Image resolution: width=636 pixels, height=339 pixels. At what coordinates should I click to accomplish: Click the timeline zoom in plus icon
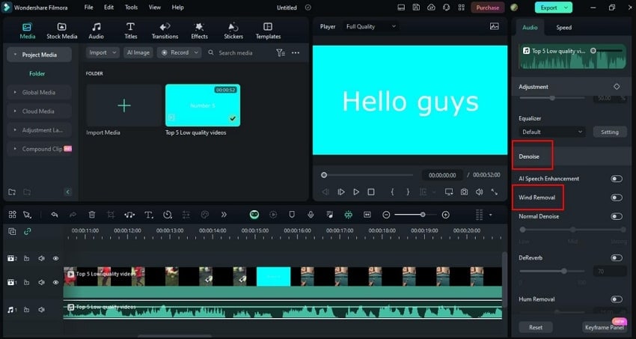tap(446, 215)
